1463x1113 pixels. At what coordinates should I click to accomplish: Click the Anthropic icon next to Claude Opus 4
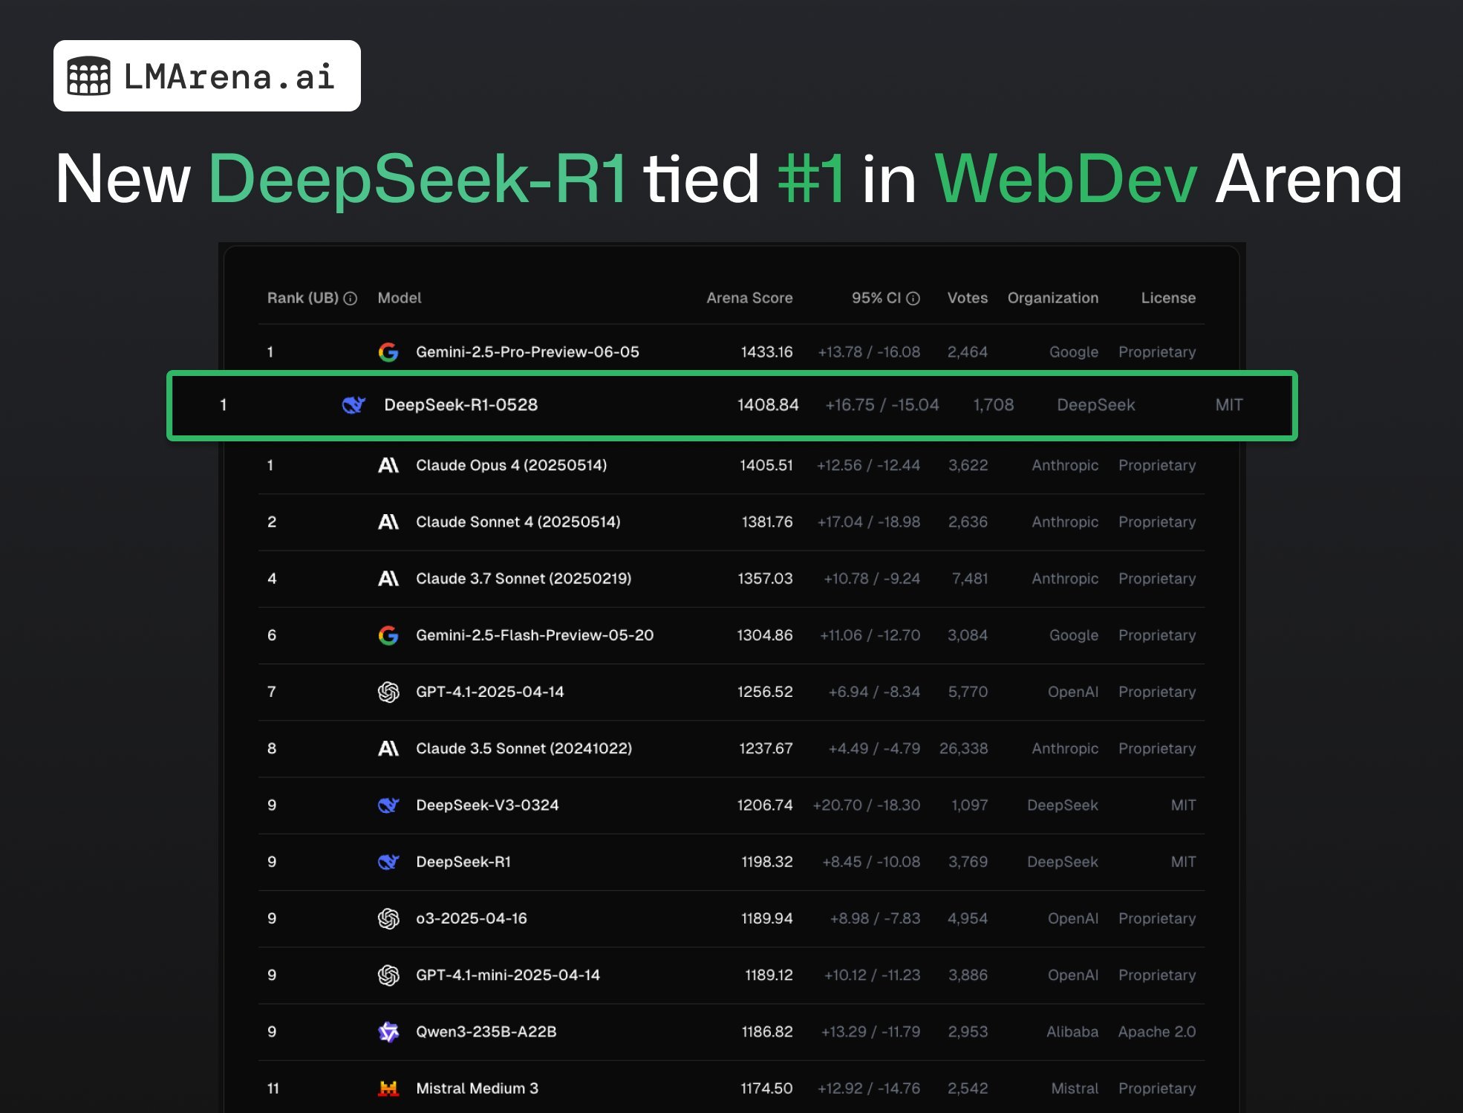(x=388, y=464)
